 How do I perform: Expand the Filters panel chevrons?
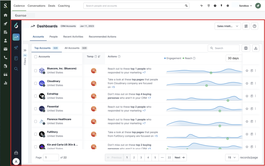click(25, 50)
